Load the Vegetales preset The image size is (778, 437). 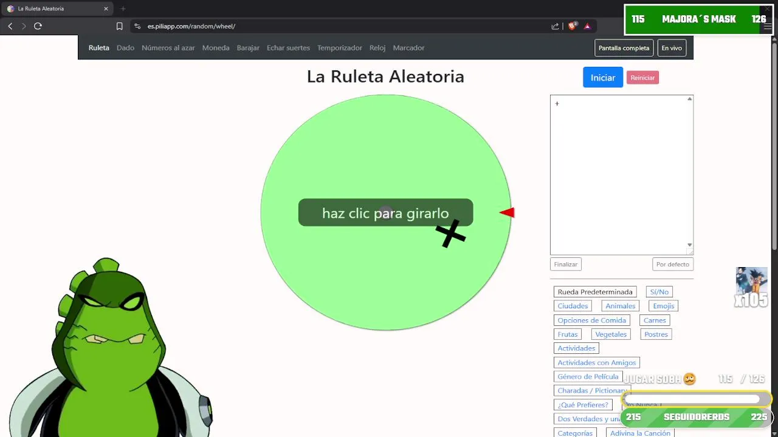[611, 334]
